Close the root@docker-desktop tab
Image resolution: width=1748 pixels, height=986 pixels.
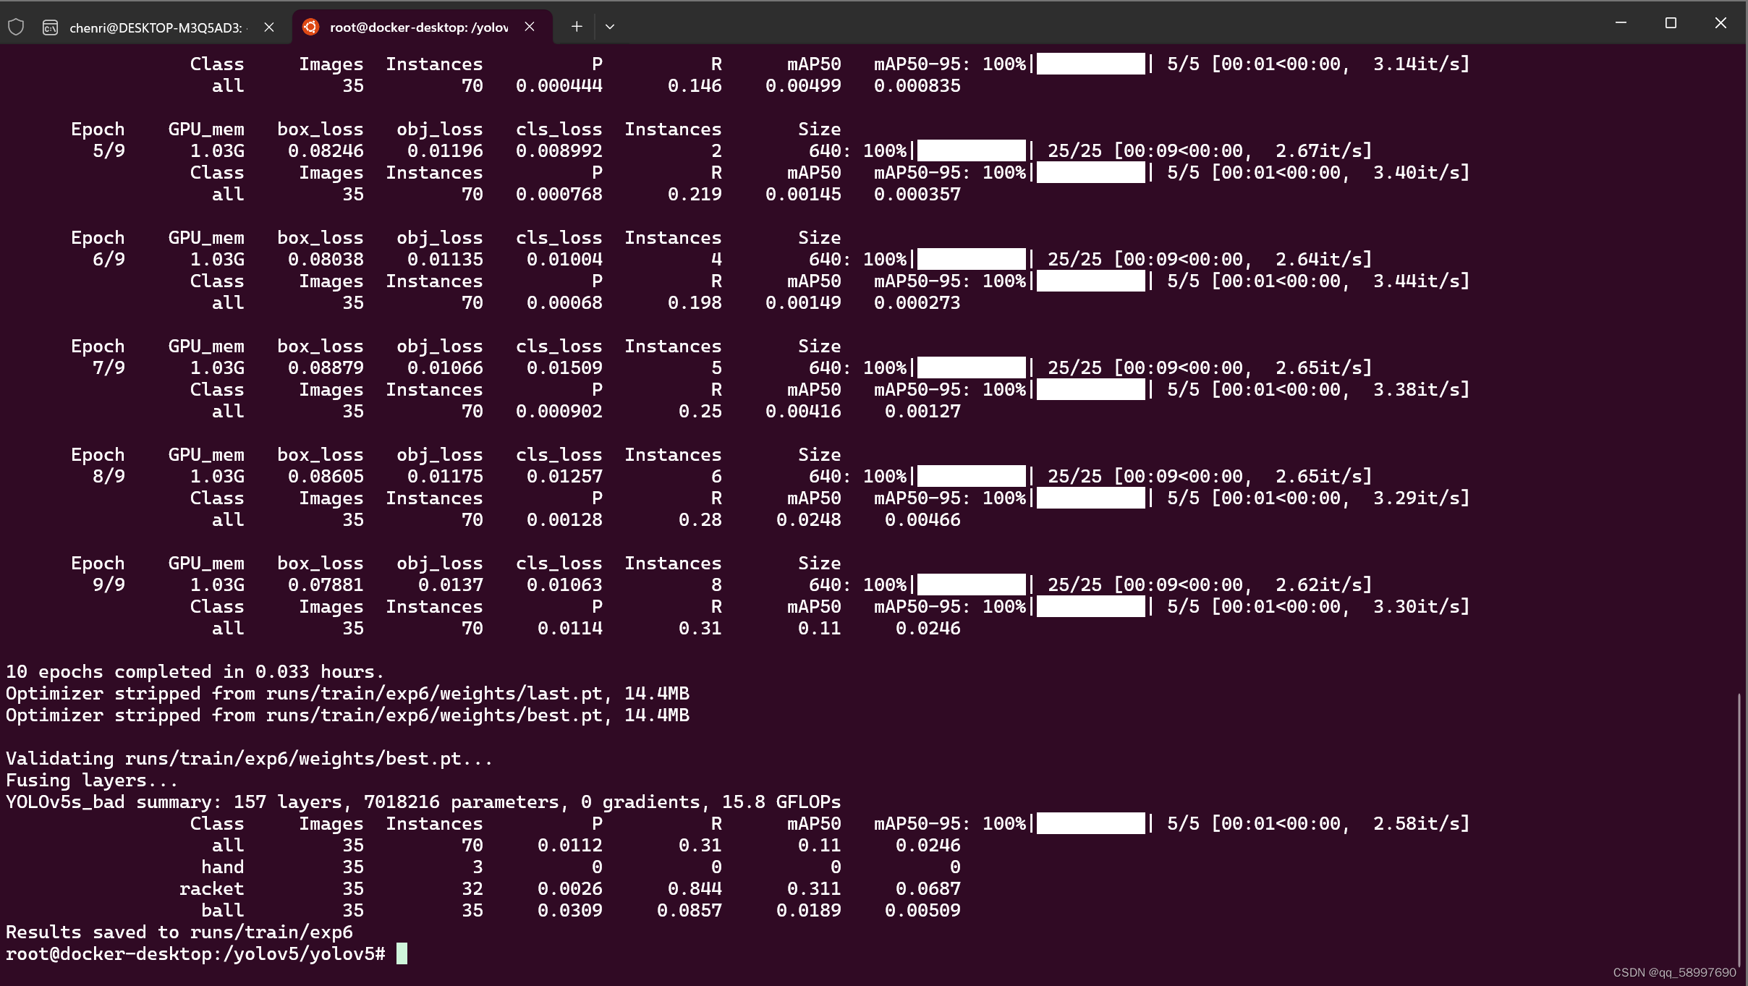click(x=530, y=27)
